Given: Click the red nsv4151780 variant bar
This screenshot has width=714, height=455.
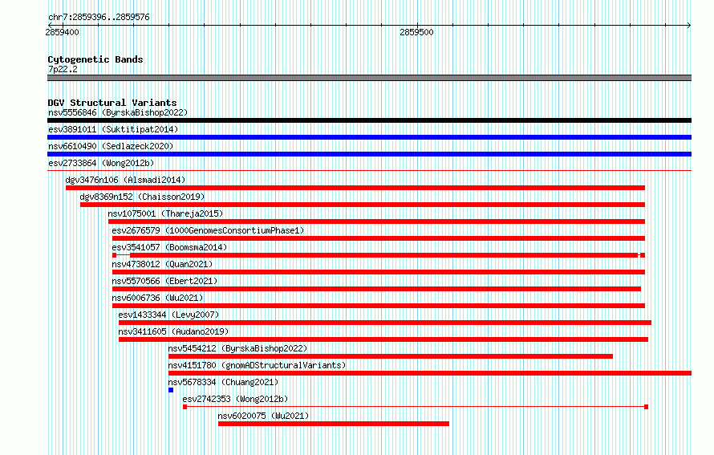Looking at the screenshot, I should click(x=430, y=373).
